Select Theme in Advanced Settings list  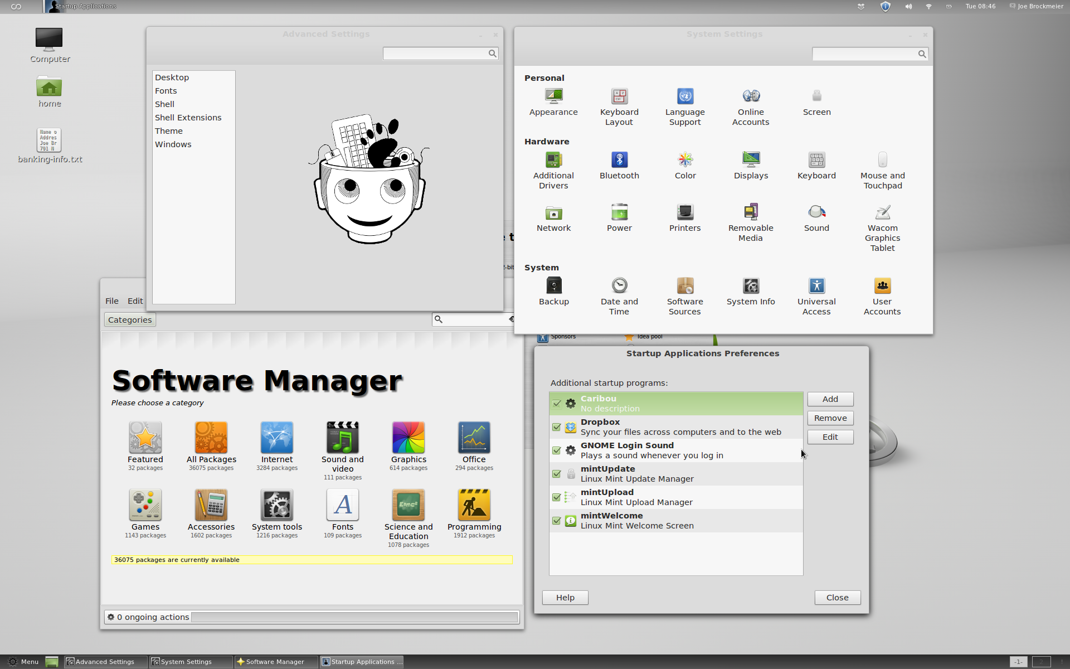pyautogui.click(x=193, y=131)
